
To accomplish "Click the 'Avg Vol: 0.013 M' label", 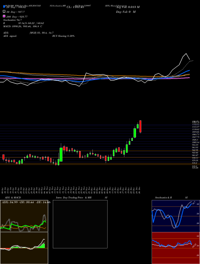I will 128,7.
